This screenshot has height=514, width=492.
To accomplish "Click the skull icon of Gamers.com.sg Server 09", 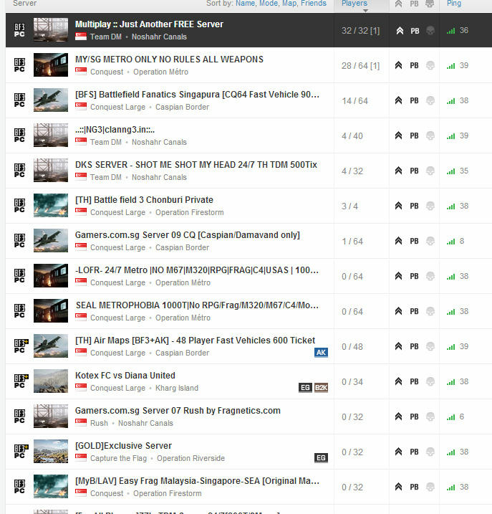I will click(x=430, y=241).
